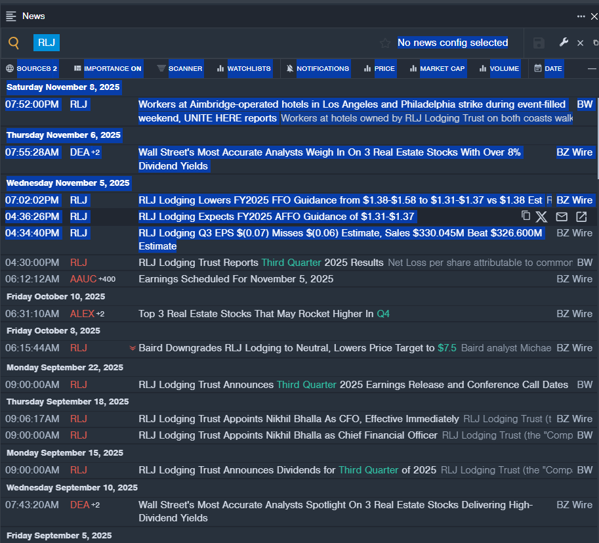Select the Watchlists filter

click(244, 68)
